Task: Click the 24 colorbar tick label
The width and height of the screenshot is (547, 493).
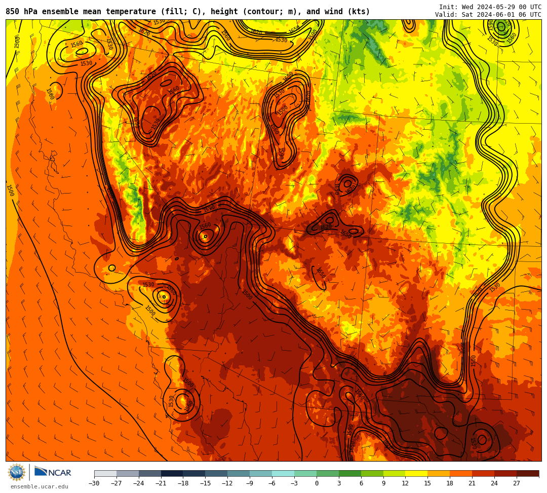Action: [x=494, y=483]
